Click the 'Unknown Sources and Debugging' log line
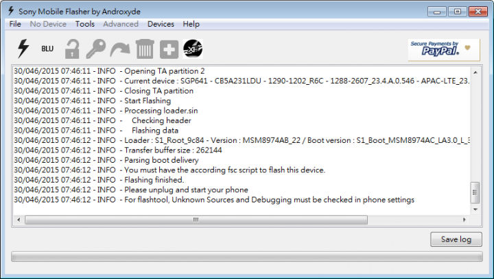494x279 pixels. pos(214,200)
